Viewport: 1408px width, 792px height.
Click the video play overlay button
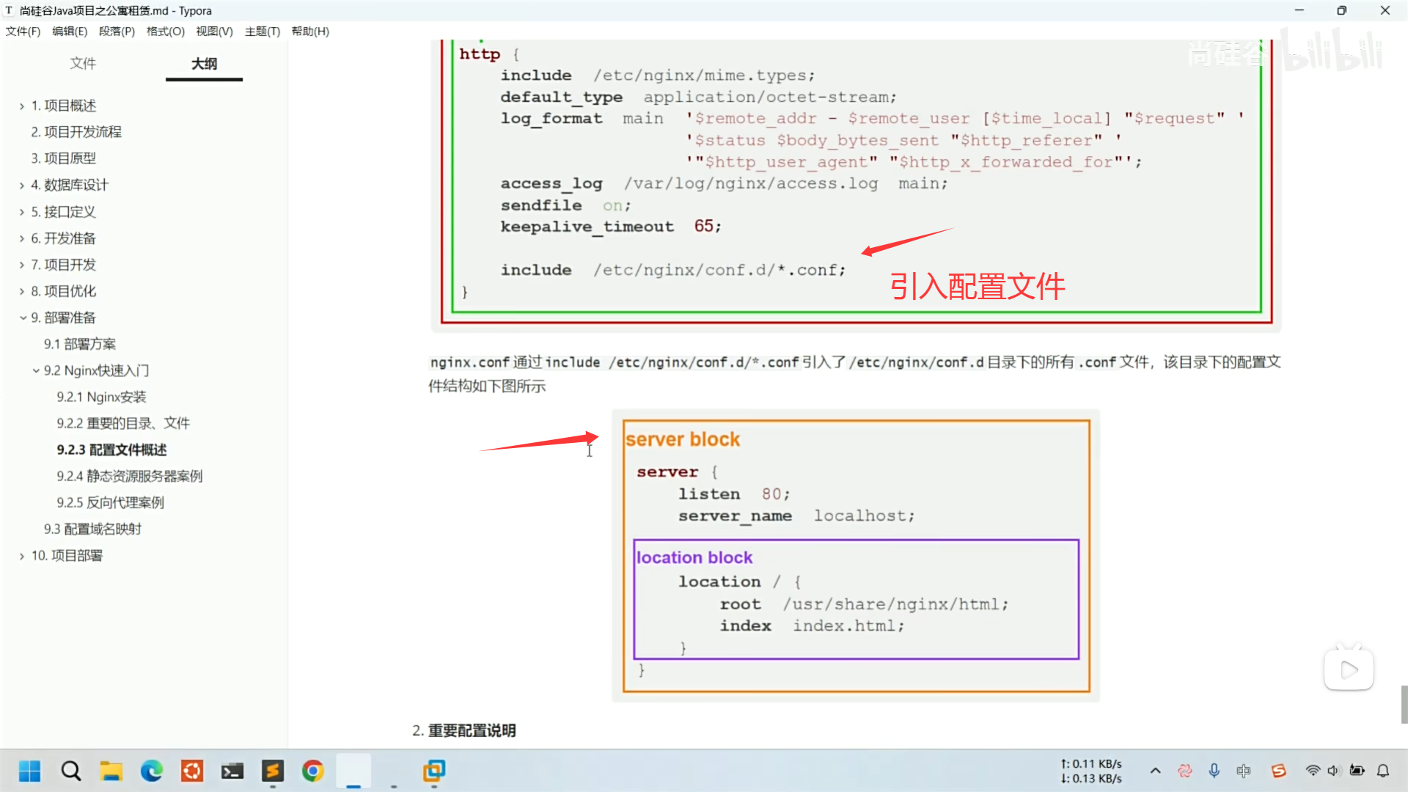point(1349,670)
